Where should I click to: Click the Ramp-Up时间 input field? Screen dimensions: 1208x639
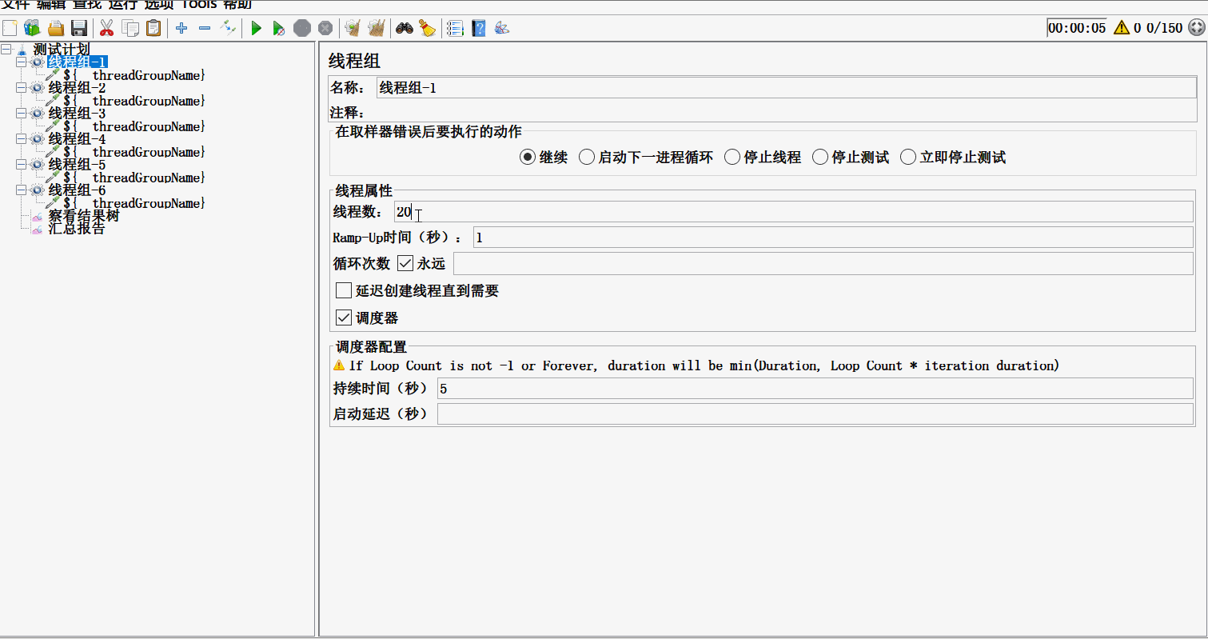pyautogui.click(x=833, y=238)
